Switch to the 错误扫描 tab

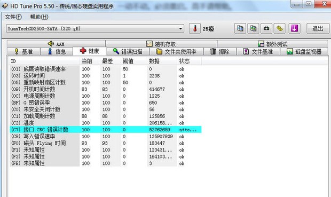128,52
